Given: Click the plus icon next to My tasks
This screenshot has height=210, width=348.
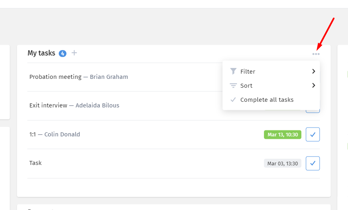Looking at the screenshot, I should pyautogui.click(x=74, y=53).
